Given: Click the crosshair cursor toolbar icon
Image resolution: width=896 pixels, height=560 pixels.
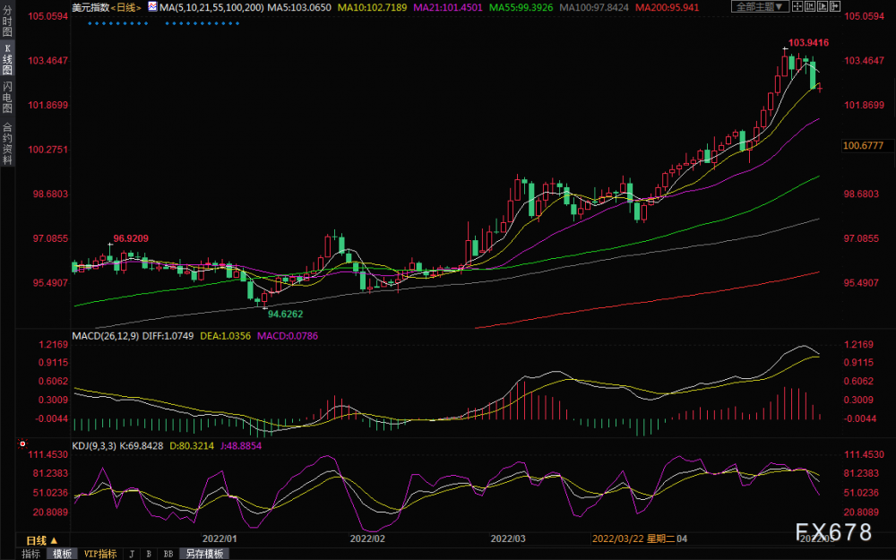Looking at the screenshot, I should point(797,6).
